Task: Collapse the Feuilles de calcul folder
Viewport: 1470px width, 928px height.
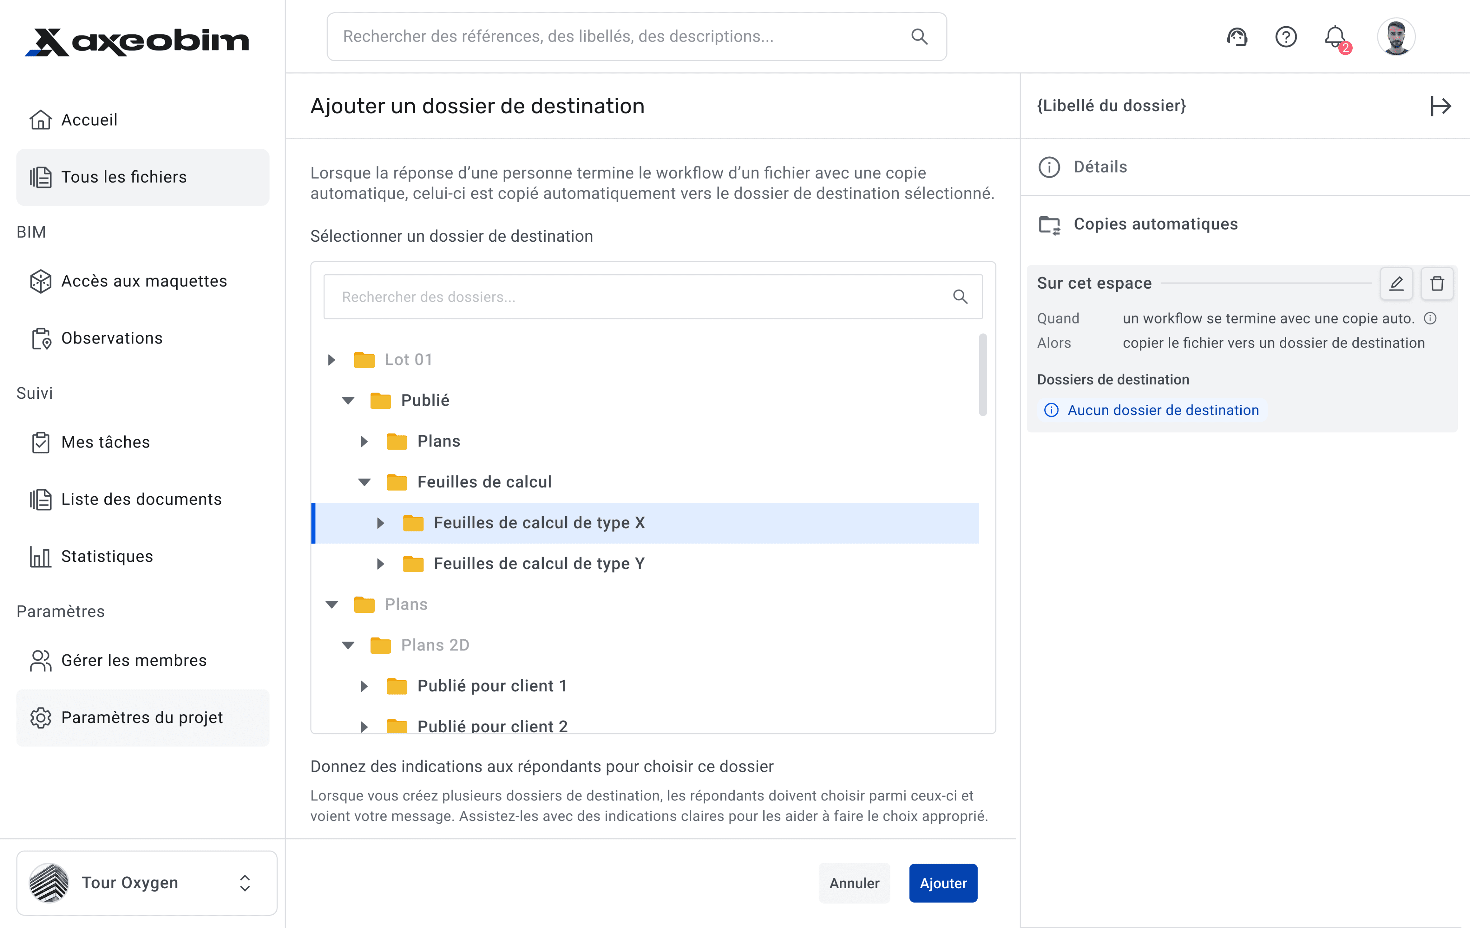Action: pyautogui.click(x=364, y=483)
